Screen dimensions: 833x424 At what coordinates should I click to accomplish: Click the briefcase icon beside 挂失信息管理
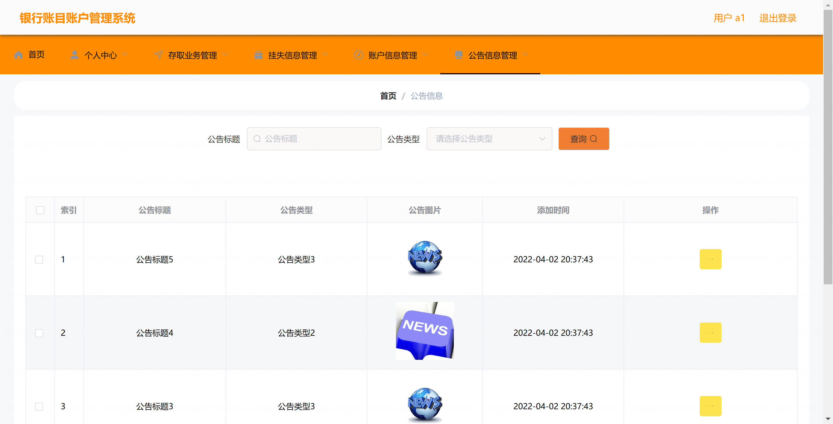258,55
